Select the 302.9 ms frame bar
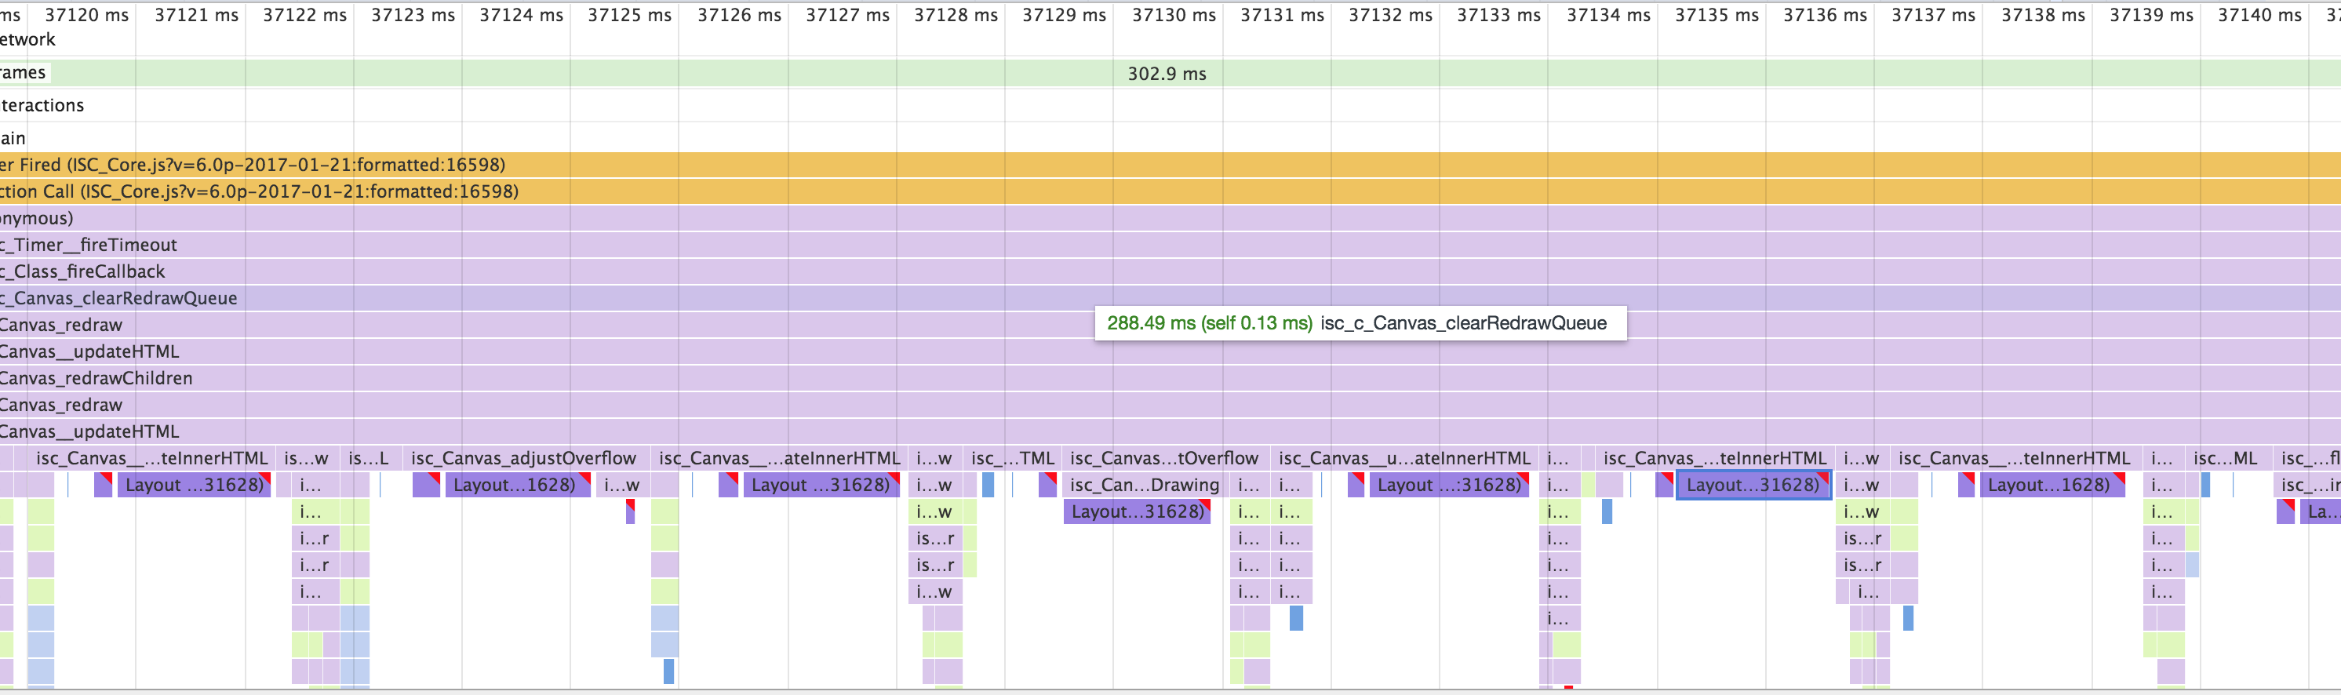This screenshot has width=2341, height=695. [x=1170, y=74]
